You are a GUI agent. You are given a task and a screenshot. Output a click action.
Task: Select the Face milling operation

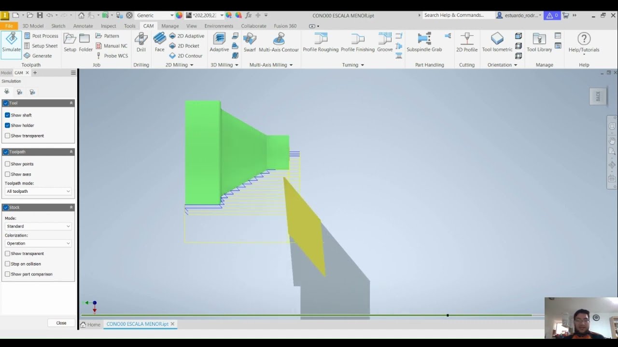click(159, 43)
